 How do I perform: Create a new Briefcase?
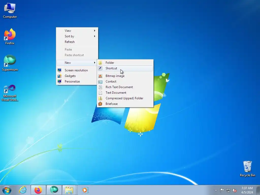coord(125,104)
